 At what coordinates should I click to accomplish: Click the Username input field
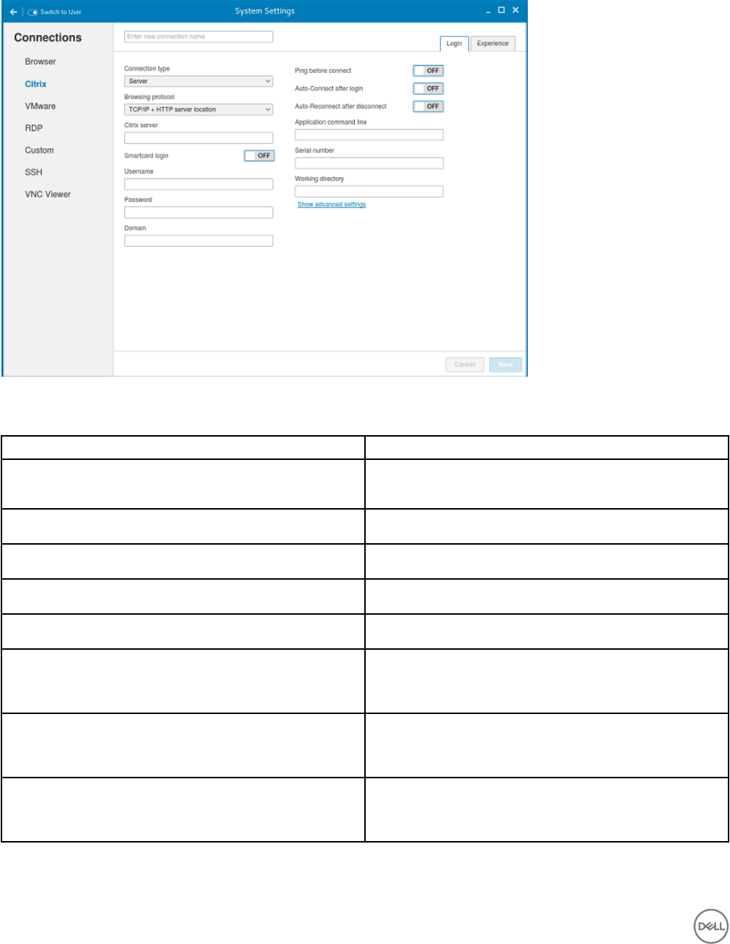199,184
